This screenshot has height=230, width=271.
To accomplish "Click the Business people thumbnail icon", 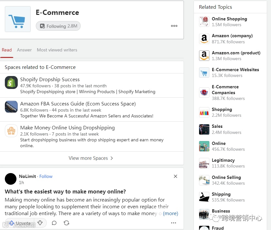I will click(204, 214).
